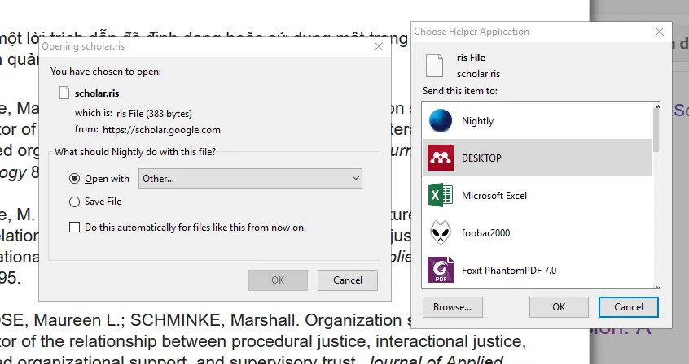Viewport: 689px width, 364px height.
Task: Click scholar.ris name in helper dialog
Action: [x=478, y=74]
